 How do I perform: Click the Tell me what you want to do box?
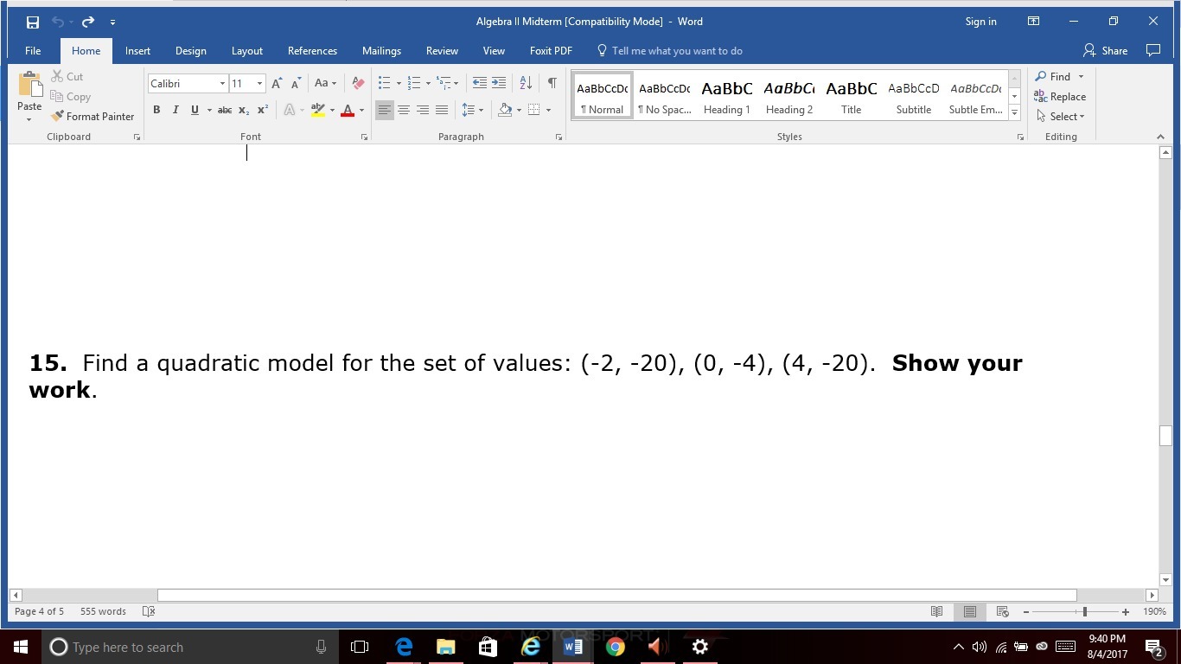pos(670,51)
